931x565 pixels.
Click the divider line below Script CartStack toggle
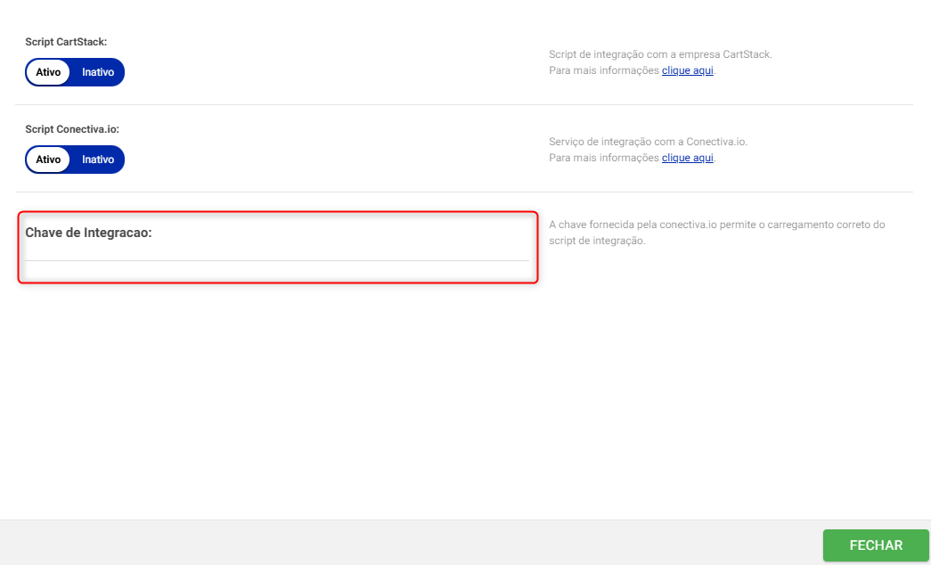click(463, 105)
